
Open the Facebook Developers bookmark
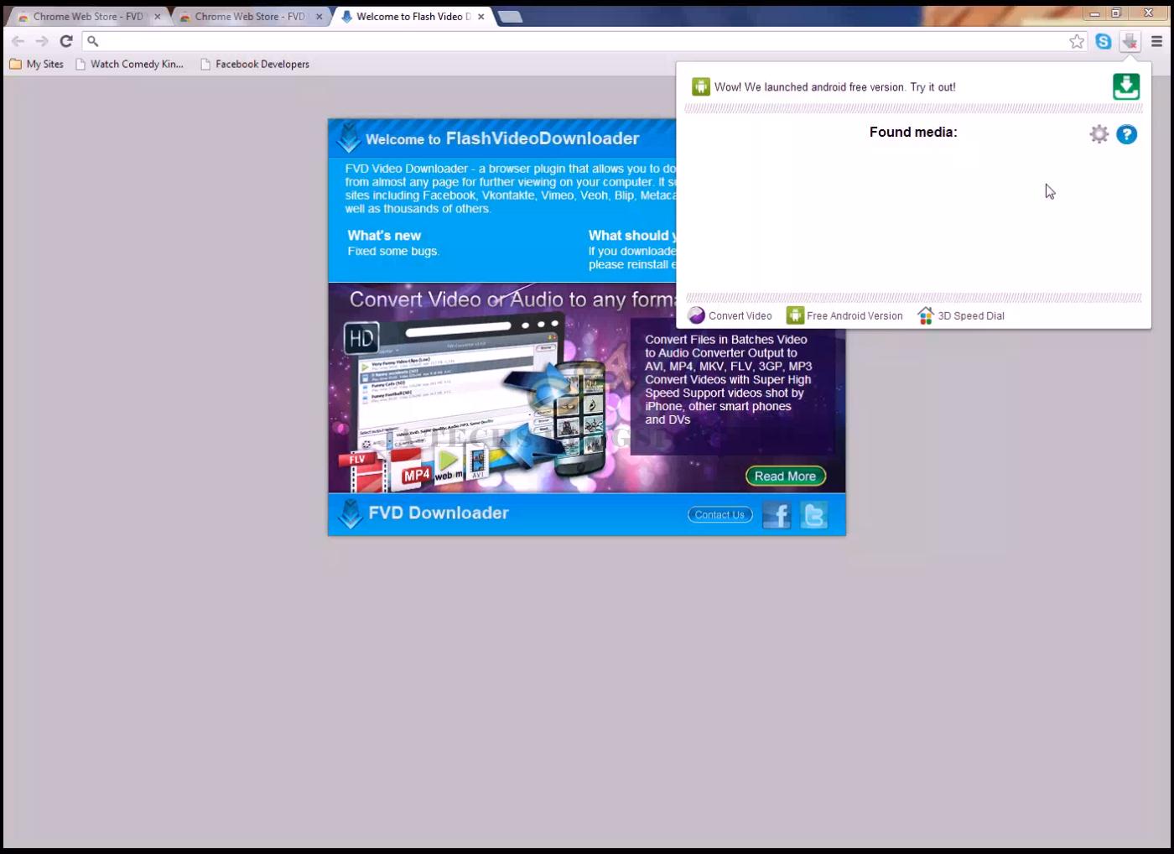(255, 64)
